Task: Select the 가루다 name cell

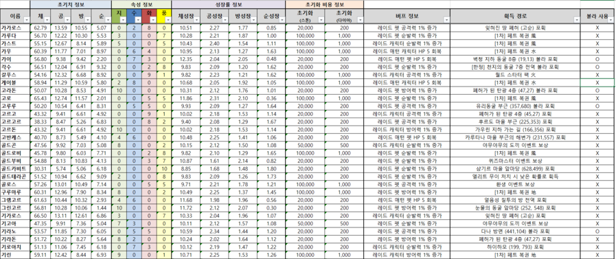Action: pos(15,36)
